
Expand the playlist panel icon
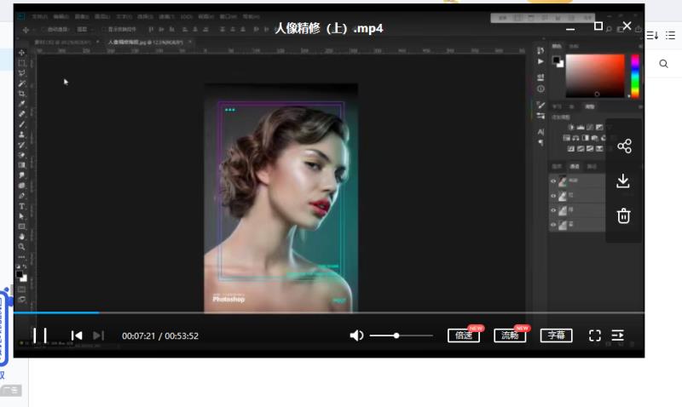click(x=618, y=335)
